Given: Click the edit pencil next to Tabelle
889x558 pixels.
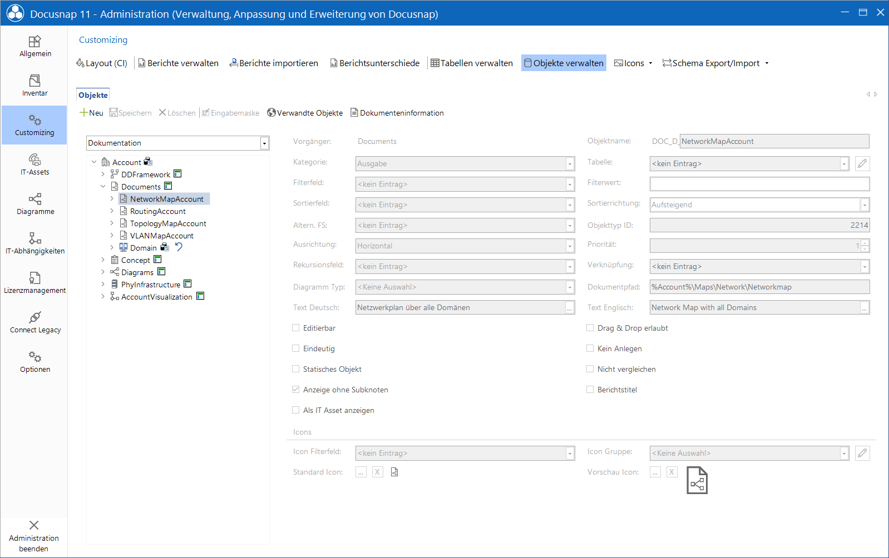Looking at the screenshot, I should pos(862,163).
